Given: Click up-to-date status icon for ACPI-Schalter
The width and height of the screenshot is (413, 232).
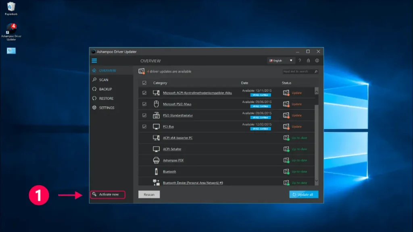Looking at the screenshot, I should point(286,149).
